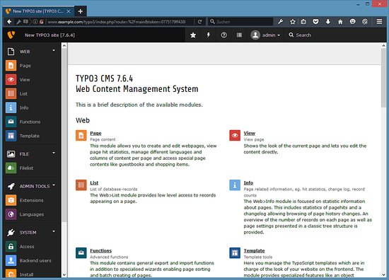Open the View module eye icon
This screenshot has width=389, height=280.
tap(11, 80)
